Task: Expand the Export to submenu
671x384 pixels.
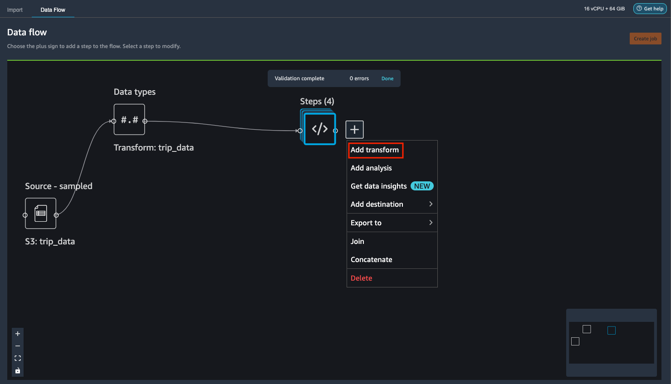Action: point(392,223)
